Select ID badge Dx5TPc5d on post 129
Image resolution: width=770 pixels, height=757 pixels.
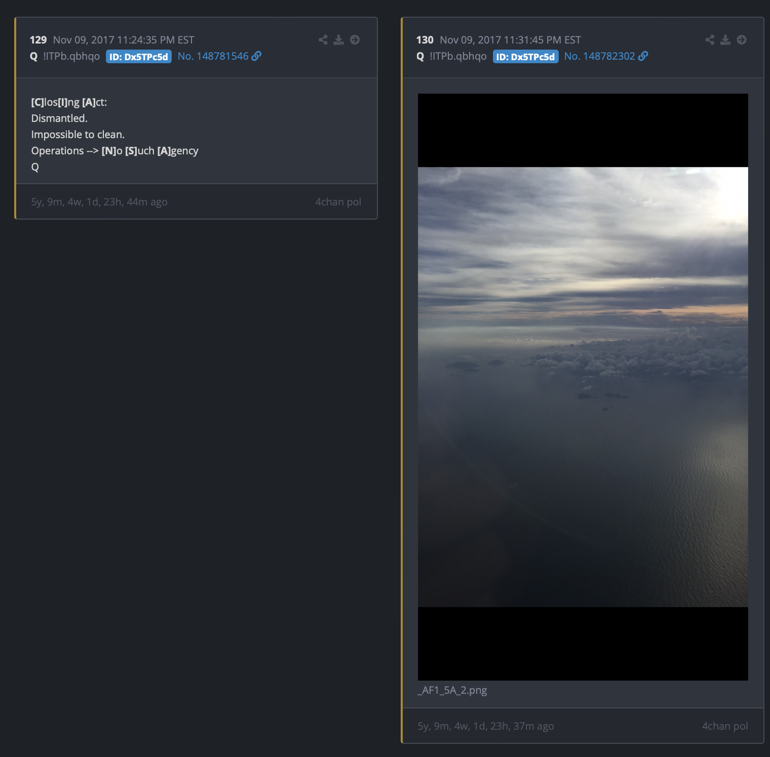tap(139, 57)
